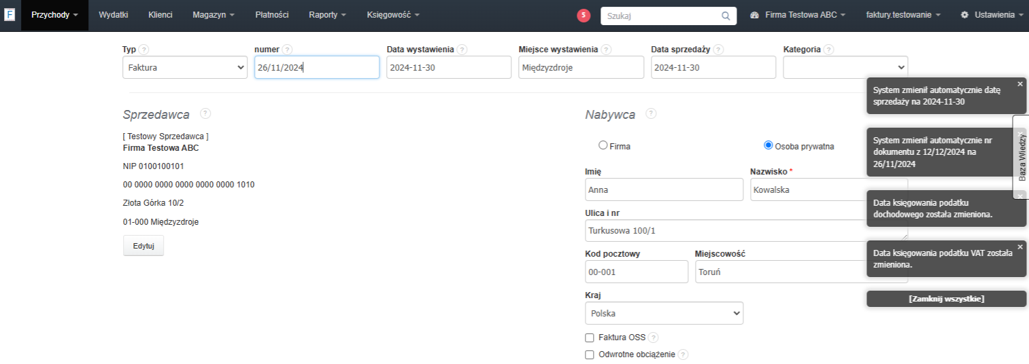1029x364 pixels.
Task: Open help icon next to Data wystawienia
Action: click(x=462, y=50)
